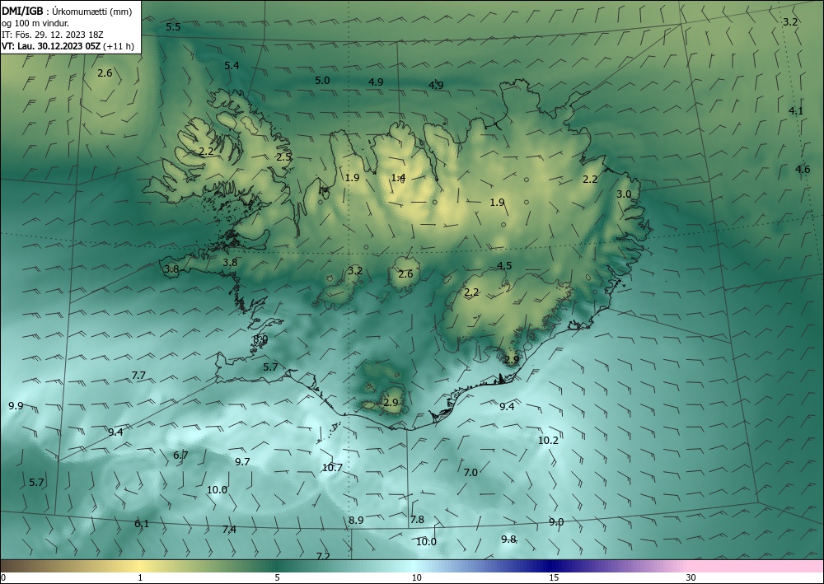Click the 9.7 value on the map
This screenshot has height=584, width=824.
coord(242,461)
